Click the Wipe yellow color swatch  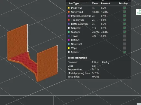coord(69,48)
